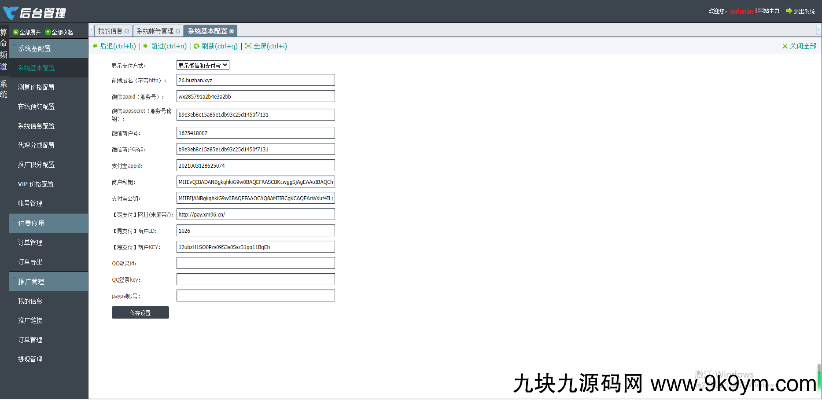This screenshot has height=400, width=822.
Task: Click the 保存设置 button
Action: (x=140, y=312)
